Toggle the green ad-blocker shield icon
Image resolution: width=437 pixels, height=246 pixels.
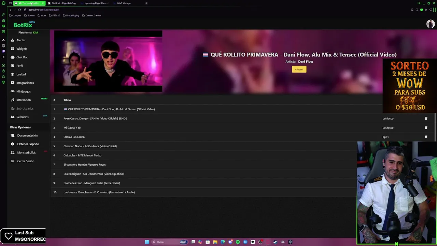pyautogui.click(x=421, y=10)
